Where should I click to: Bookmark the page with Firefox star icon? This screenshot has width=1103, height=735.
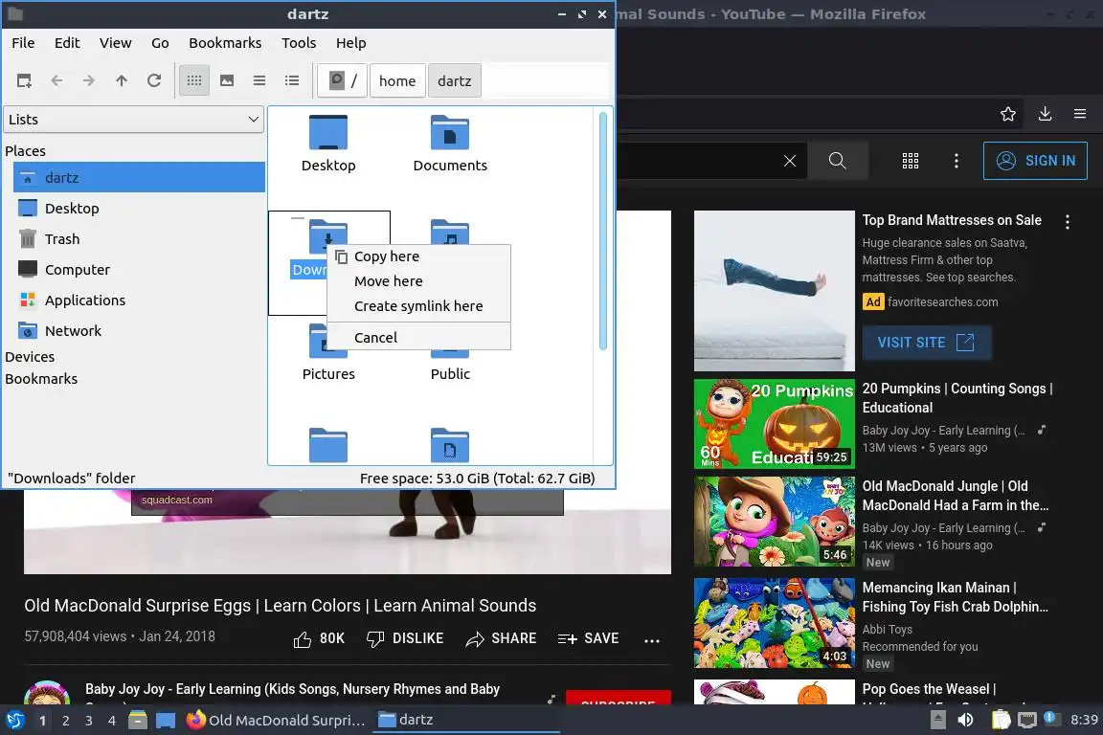click(x=1008, y=114)
